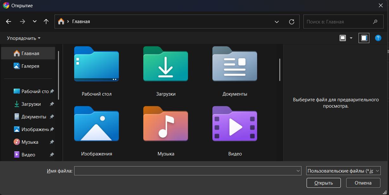Open the Help question mark icon
389x195 pixels.
(x=378, y=38)
